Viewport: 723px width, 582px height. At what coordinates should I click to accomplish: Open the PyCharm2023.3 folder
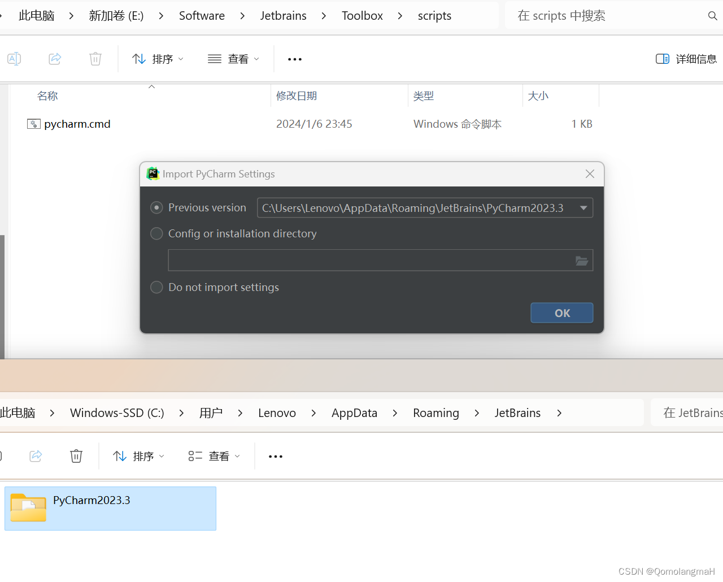tap(111, 509)
